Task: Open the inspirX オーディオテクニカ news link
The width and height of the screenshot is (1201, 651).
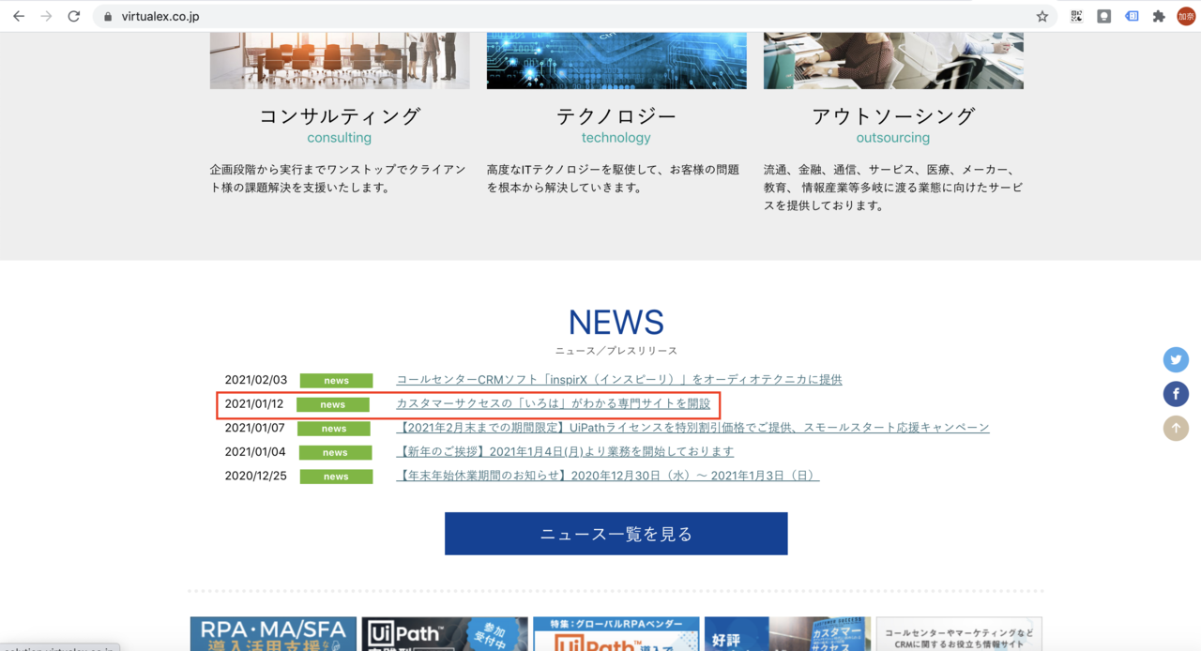Action: coord(619,380)
